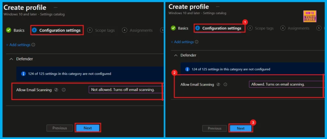Image resolution: width=327 pixels, height=139 pixels.
Task: Collapse Defender category in right panel
Action: click(x=176, y=55)
